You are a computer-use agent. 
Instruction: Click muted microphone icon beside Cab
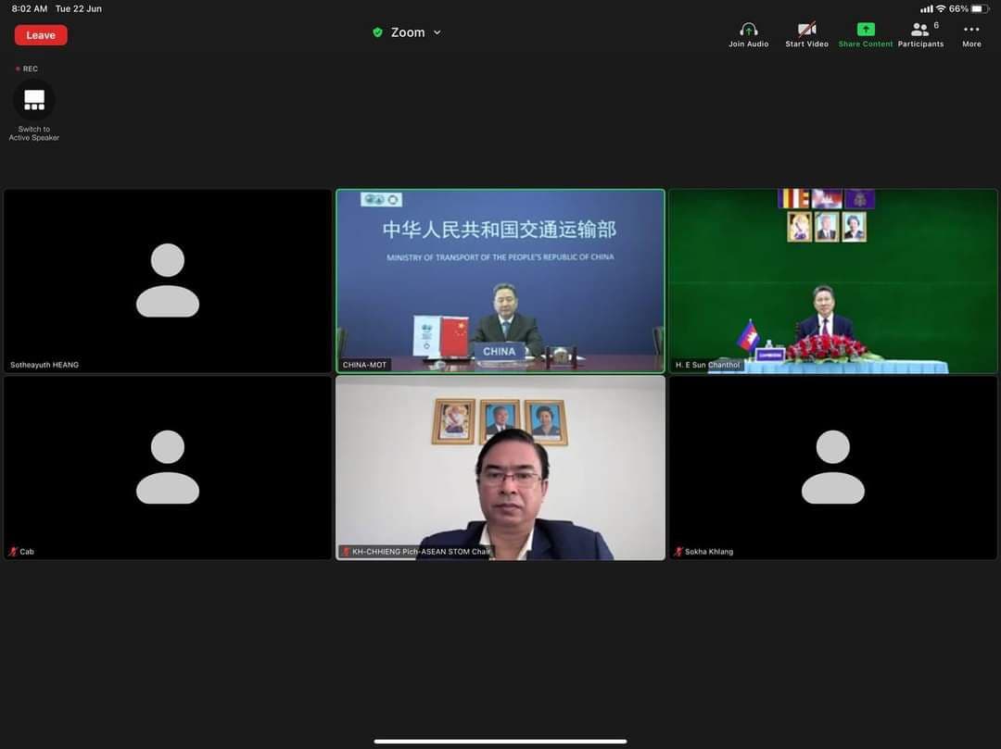(13, 552)
